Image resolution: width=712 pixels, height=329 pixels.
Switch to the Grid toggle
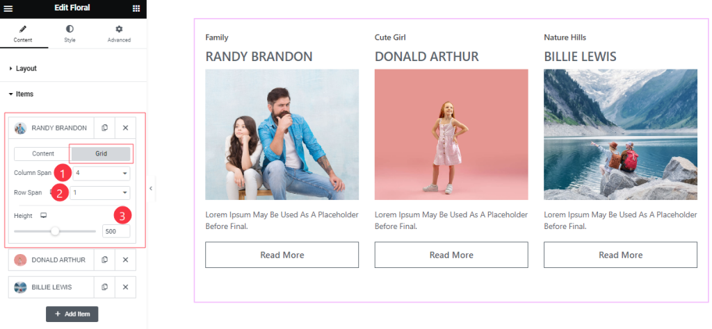pyautogui.click(x=101, y=153)
